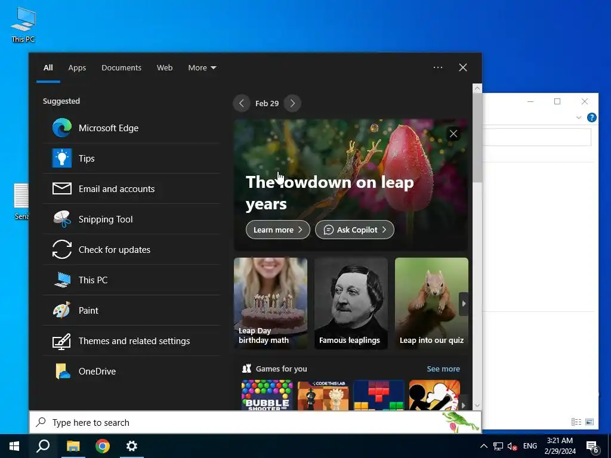Show next cards in the leap carousel

[464, 304]
